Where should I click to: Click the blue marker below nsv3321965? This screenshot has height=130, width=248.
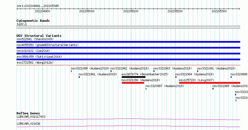[x=213, y=89]
